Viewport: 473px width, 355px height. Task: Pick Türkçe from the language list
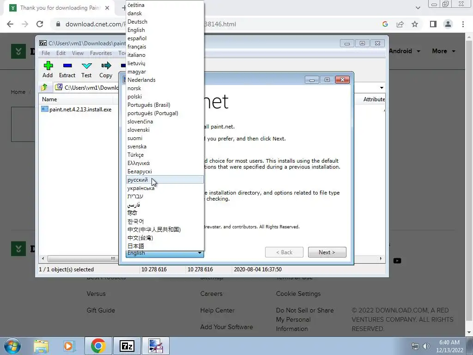point(165,155)
